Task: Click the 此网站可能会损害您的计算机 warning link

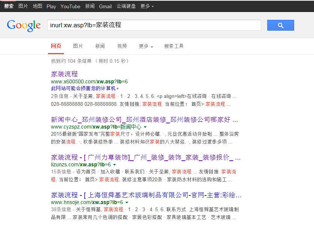Action: point(85,88)
